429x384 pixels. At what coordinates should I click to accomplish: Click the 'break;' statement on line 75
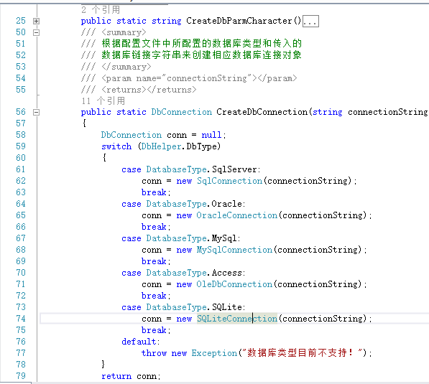(x=156, y=330)
